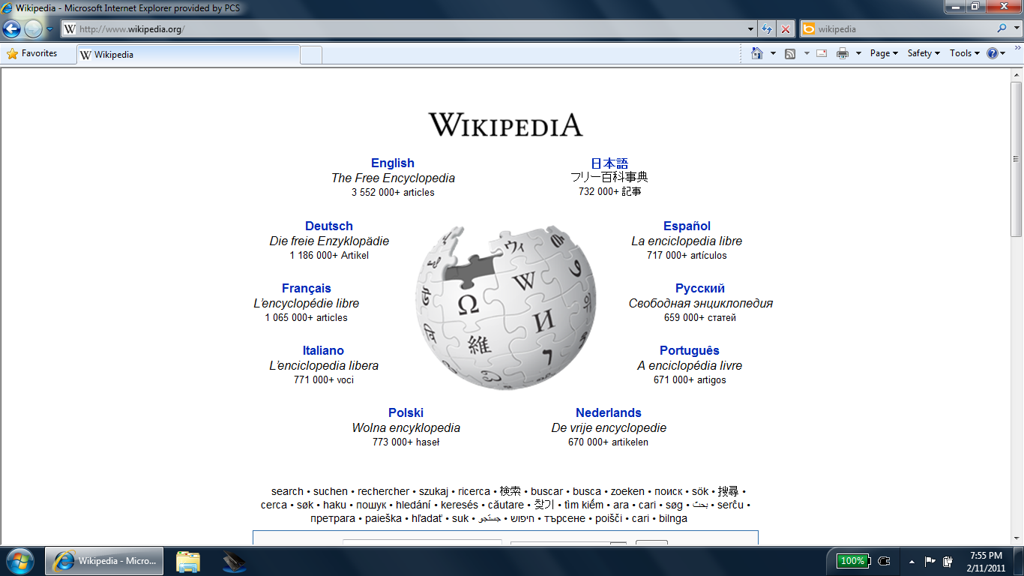Viewport: 1024px width, 576px height.
Task: Click the battery power plug tray icon
Action: pyautogui.click(x=948, y=561)
